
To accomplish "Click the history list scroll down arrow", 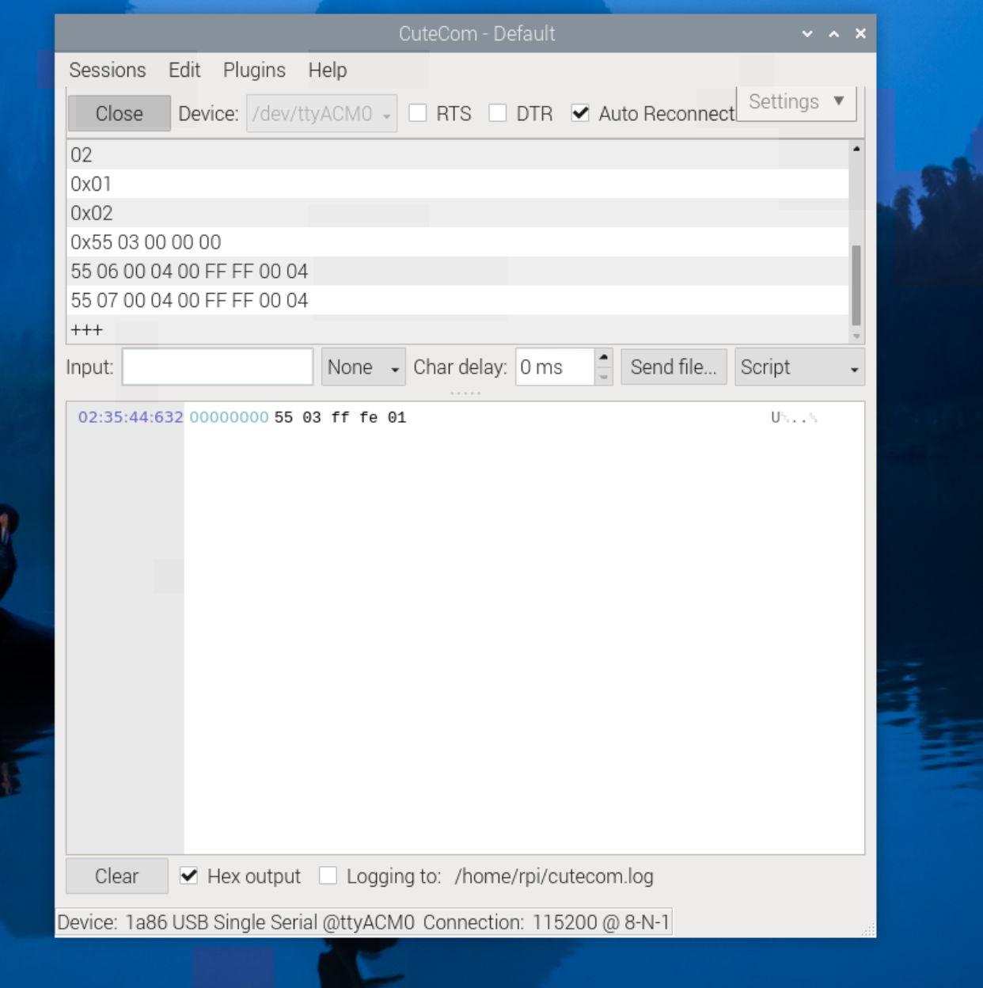I will [x=856, y=336].
